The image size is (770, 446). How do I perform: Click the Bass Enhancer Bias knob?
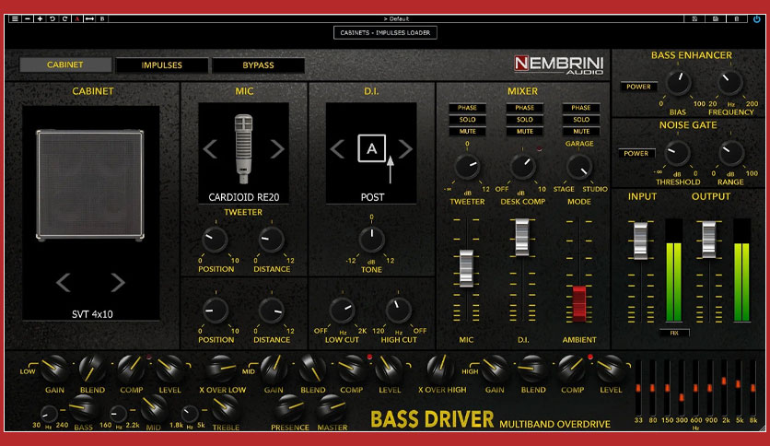(x=678, y=83)
